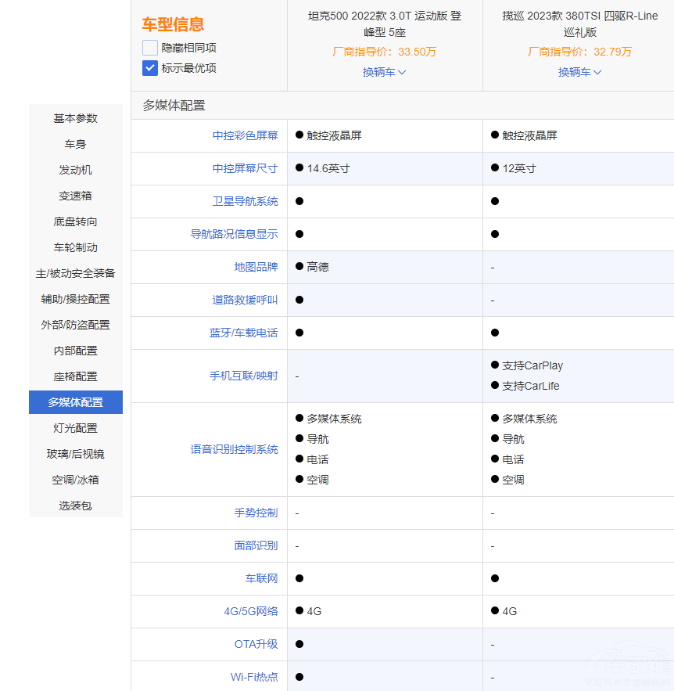Check the 隐藏相同项 checkbox
The height and width of the screenshot is (691, 674).
click(149, 48)
